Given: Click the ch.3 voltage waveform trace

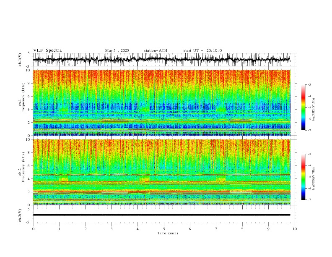Looking at the screenshot, I should (x=161, y=215).
